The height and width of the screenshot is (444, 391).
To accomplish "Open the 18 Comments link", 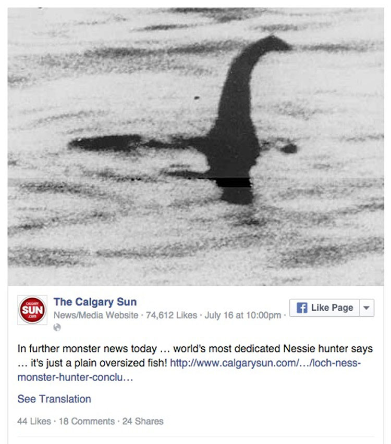I will click(x=87, y=421).
